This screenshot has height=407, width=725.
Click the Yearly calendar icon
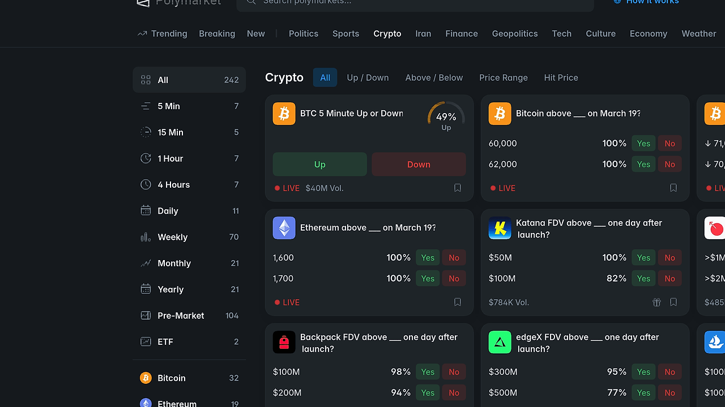click(146, 289)
